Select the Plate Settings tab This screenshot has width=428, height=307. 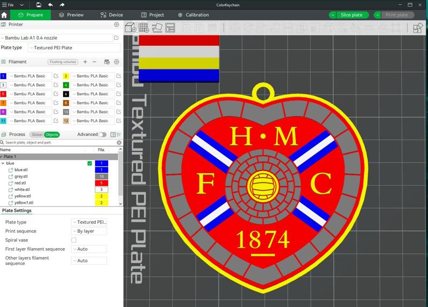tap(17, 211)
